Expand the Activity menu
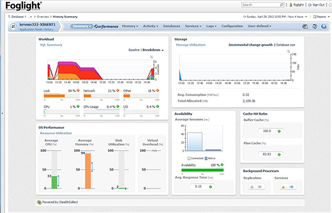Screen dimensions: 332x213 tap(151, 26)
